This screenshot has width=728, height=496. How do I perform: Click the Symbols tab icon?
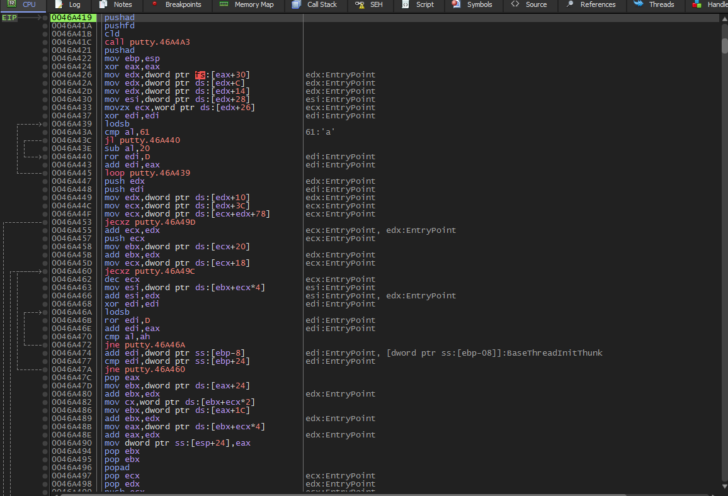[x=456, y=4]
